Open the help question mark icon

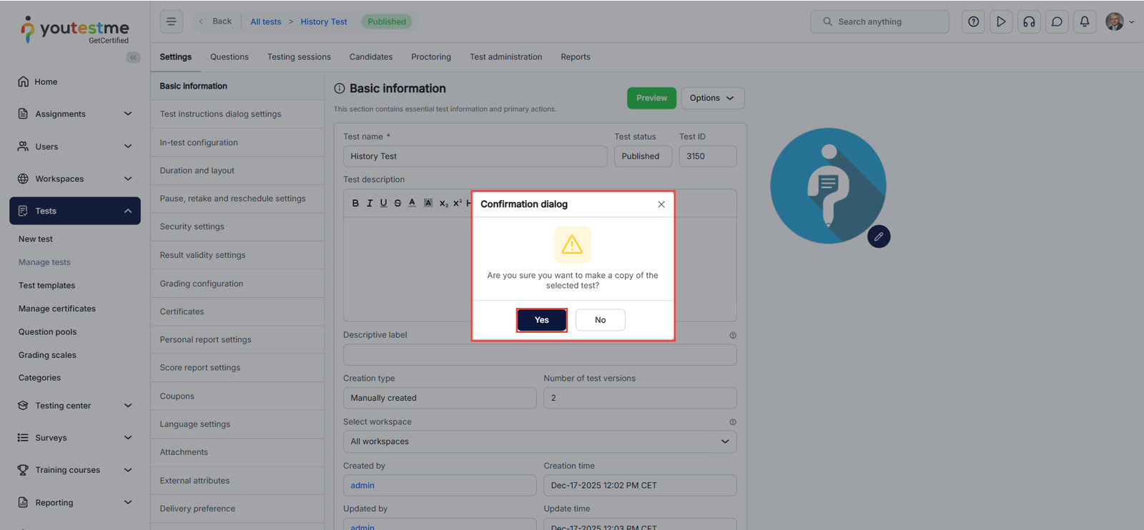[973, 21]
